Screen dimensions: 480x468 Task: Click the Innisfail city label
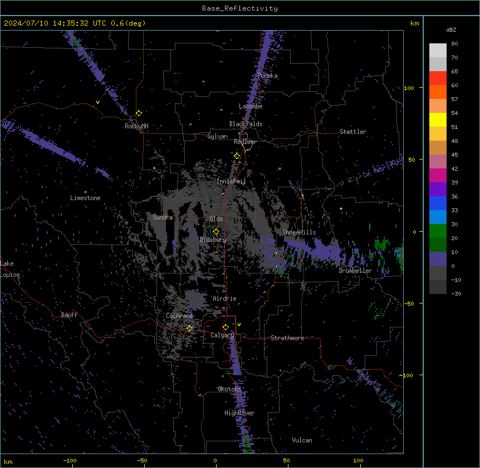click(231, 181)
